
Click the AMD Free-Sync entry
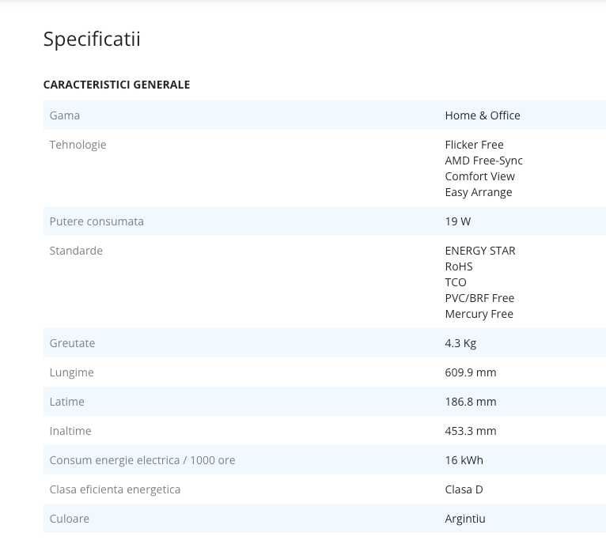coord(483,161)
